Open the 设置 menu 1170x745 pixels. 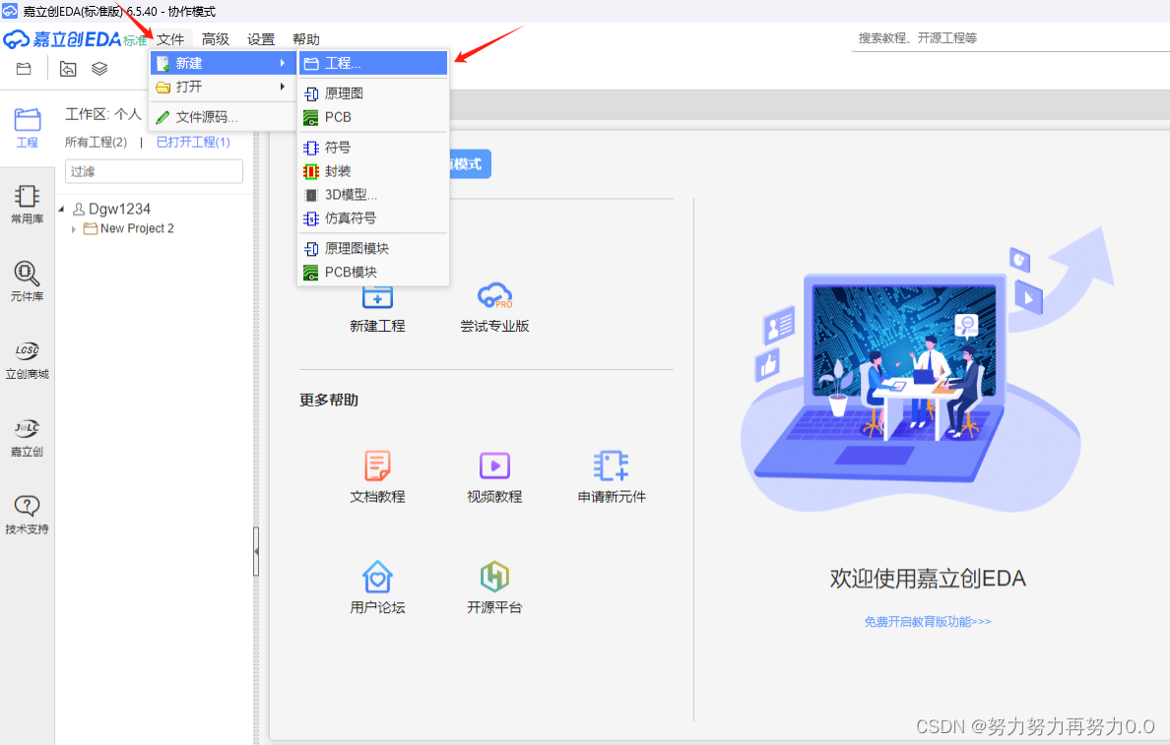pyautogui.click(x=260, y=39)
